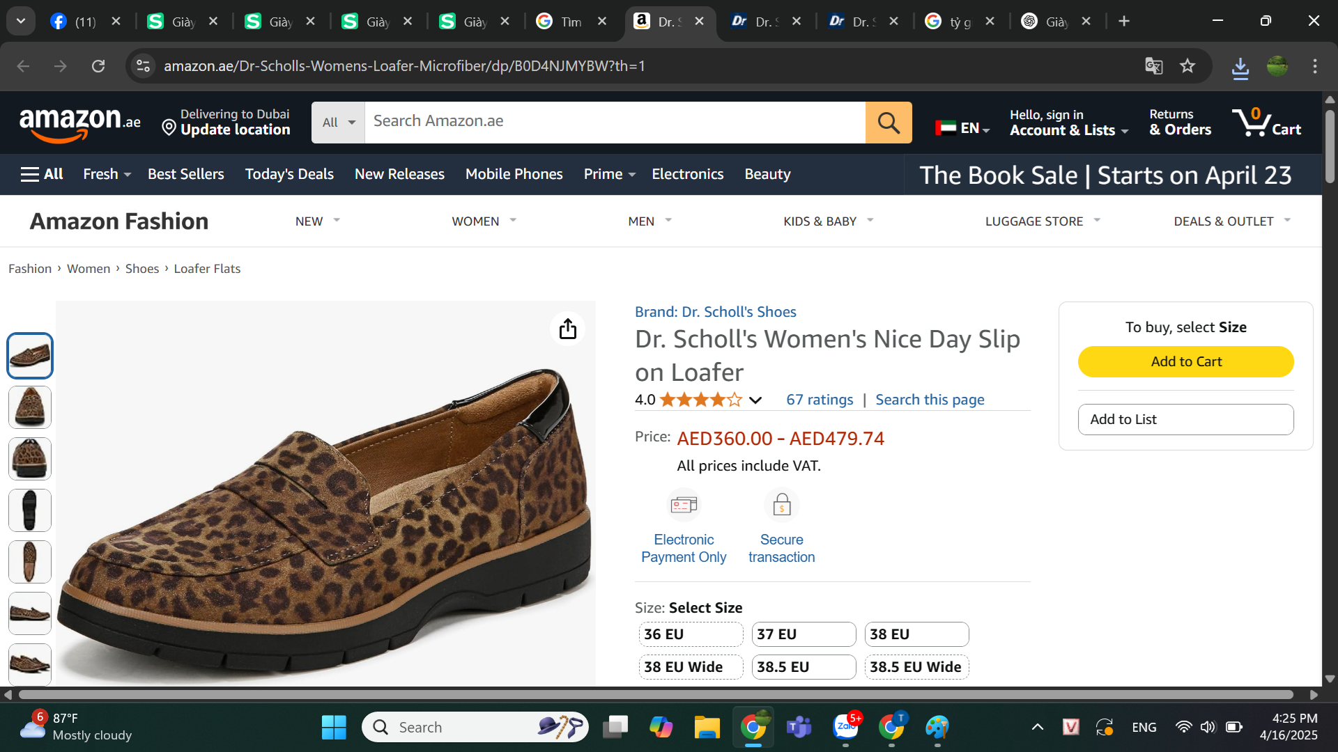Image resolution: width=1338 pixels, height=752 pixels.
Task: Select size 37 EU
Action: click(x=803, y=634)
